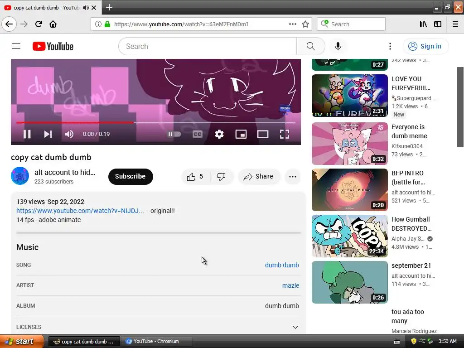Image resolution: width=464 pixels, height=348 pixels.
Task: Expand the Licenses section
Action: click(x=295, y=327)
